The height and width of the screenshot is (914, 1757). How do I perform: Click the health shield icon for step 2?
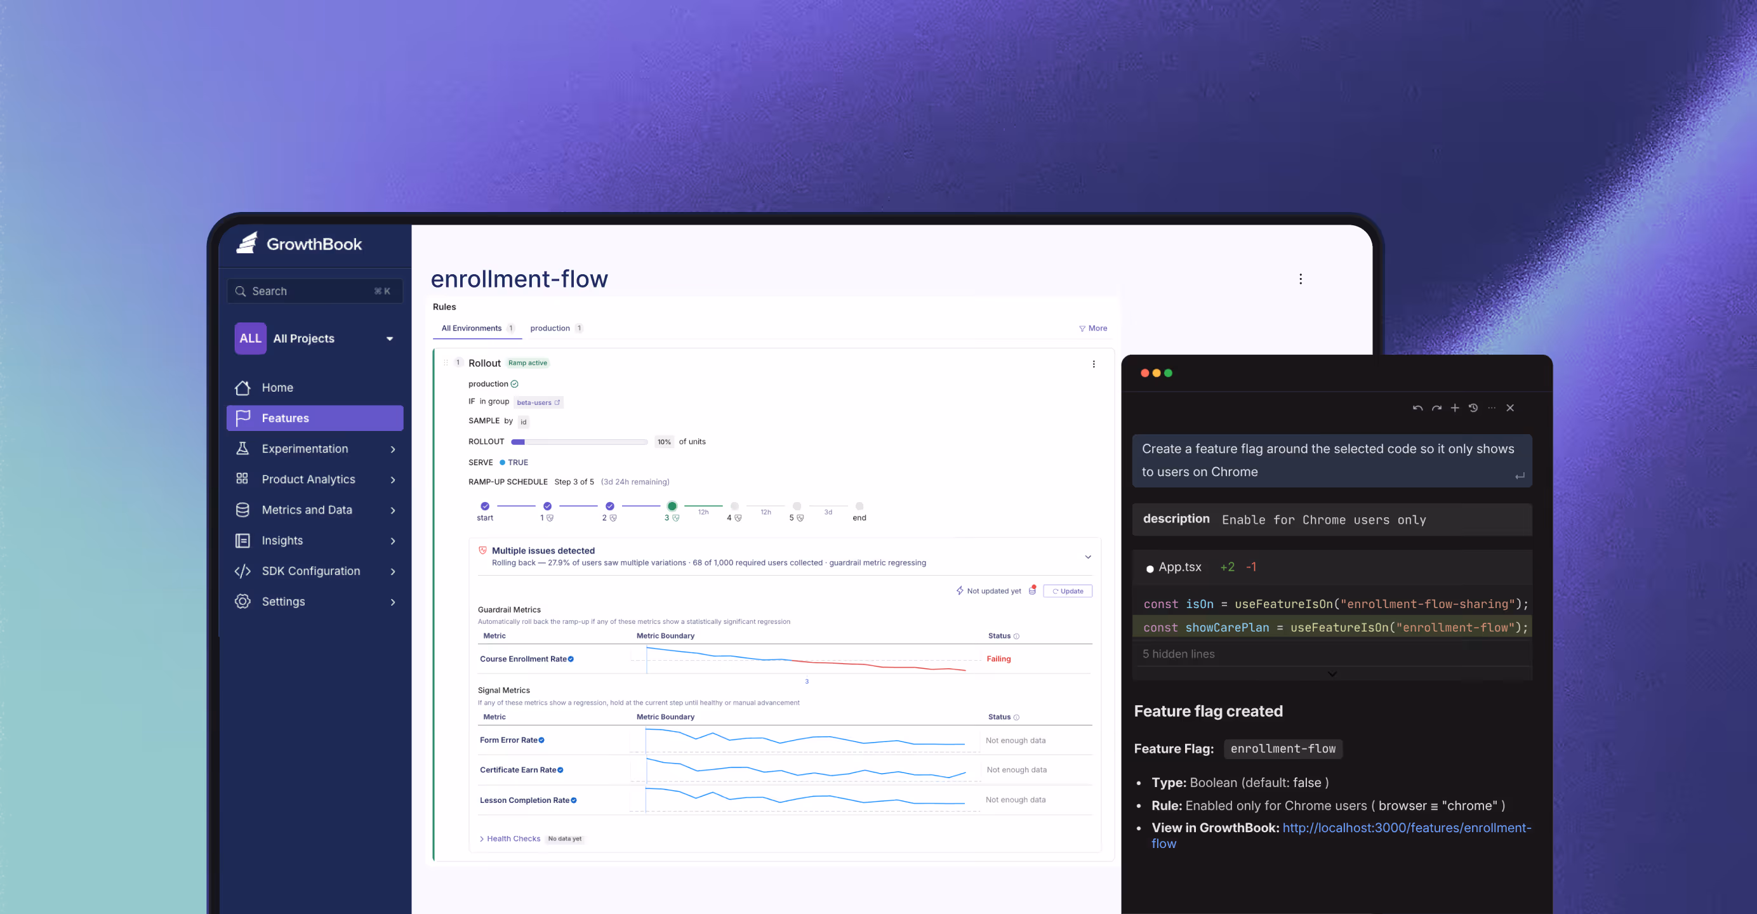613,518
